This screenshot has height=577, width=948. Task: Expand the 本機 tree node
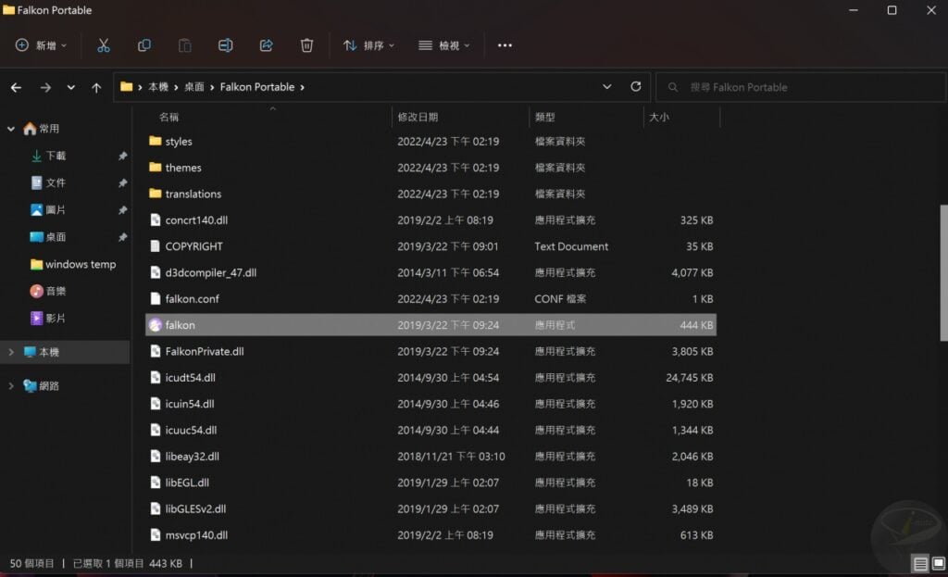(x=11, y=353)
